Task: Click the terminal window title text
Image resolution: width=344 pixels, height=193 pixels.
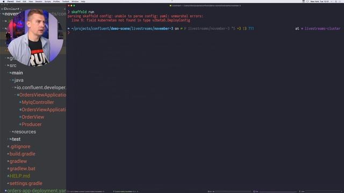Action: (x=206, y=6)
